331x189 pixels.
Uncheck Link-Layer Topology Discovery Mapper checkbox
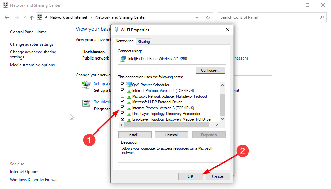122,119
